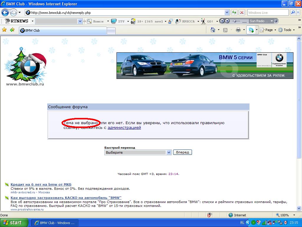Click the green ICQ flower tray icon

[x=253, y=223]
